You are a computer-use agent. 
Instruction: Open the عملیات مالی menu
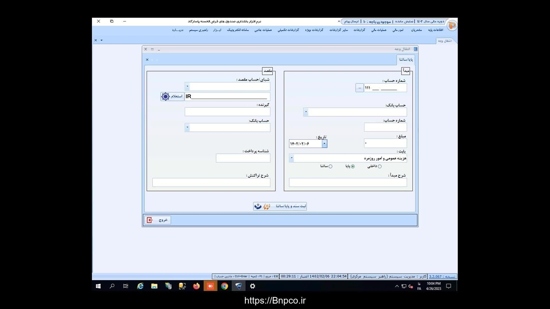(379, 30)
